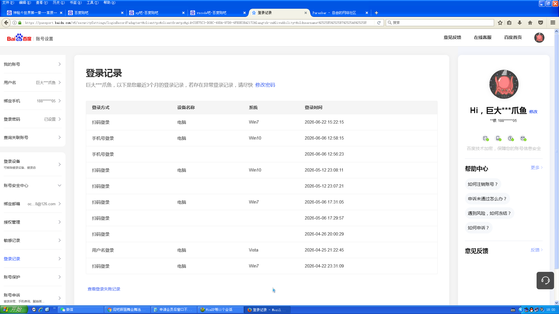
Task: Click the 修改密码 link
Action: (x=265, y=85)
